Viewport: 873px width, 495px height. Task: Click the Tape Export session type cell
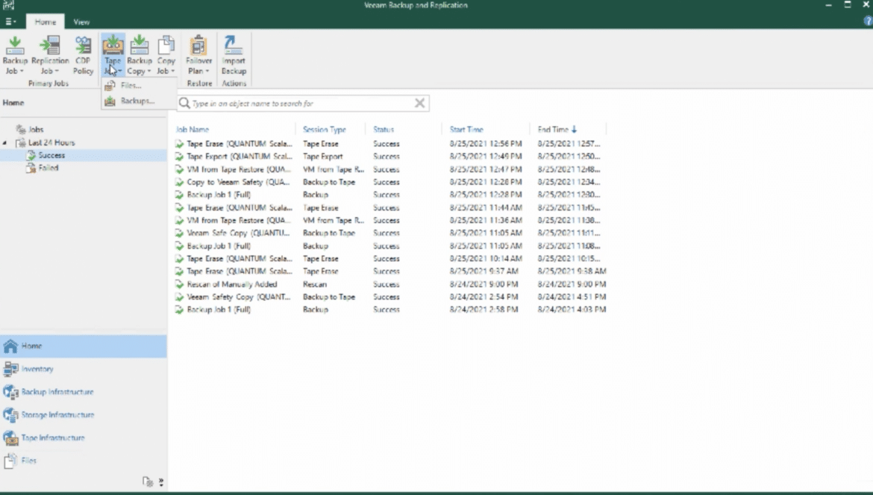point(322,157)
